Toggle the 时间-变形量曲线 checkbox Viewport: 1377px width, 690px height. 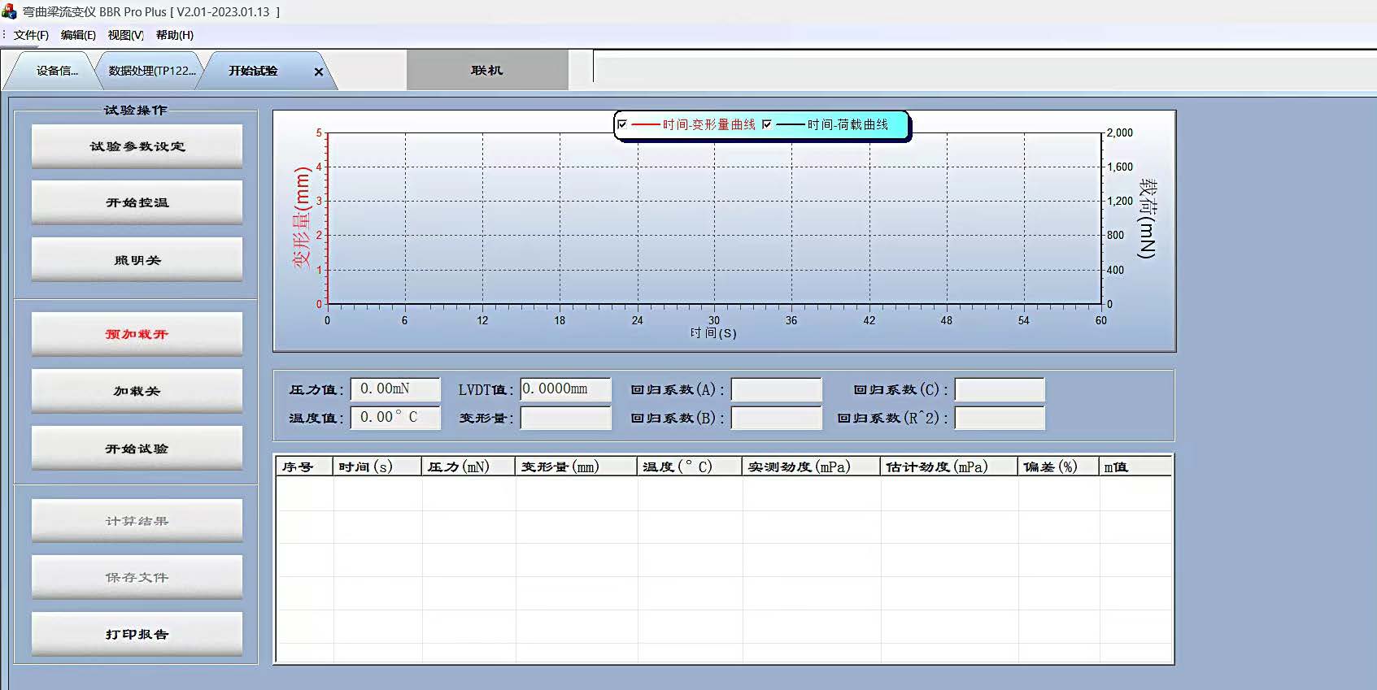click(x=622, y=124)
